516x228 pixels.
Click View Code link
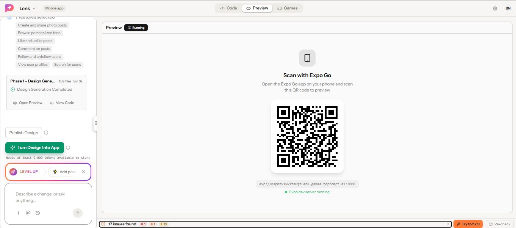(62, 103)
